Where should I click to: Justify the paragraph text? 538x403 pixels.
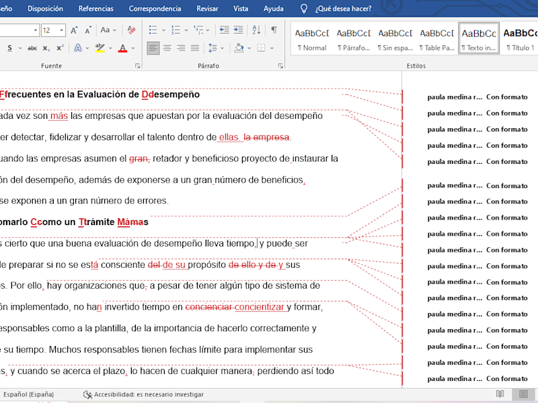[195, 48]
